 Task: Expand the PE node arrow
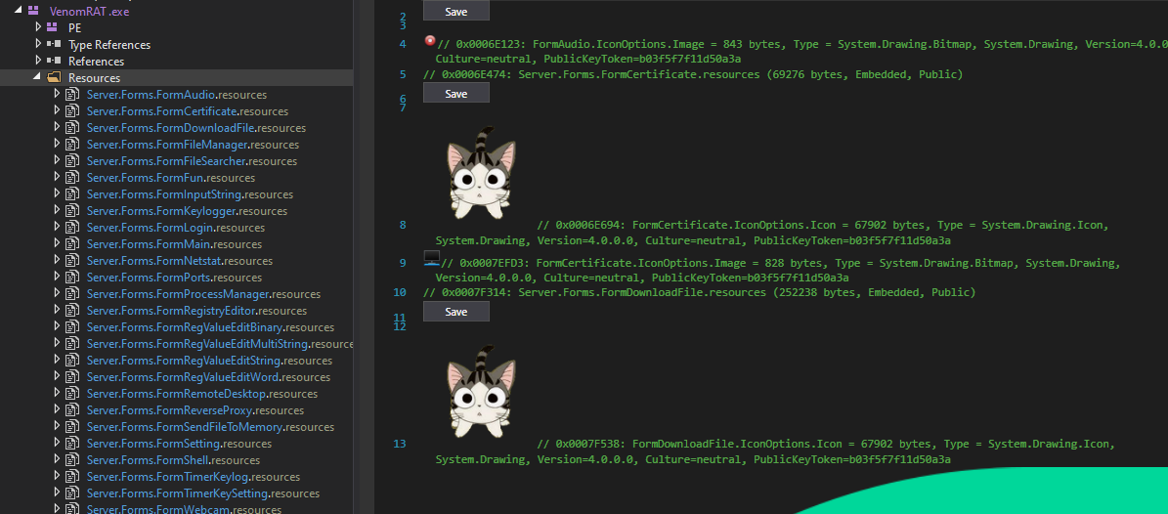[39, 27]
